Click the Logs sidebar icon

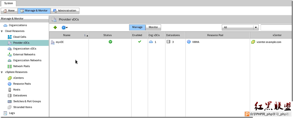5,113
